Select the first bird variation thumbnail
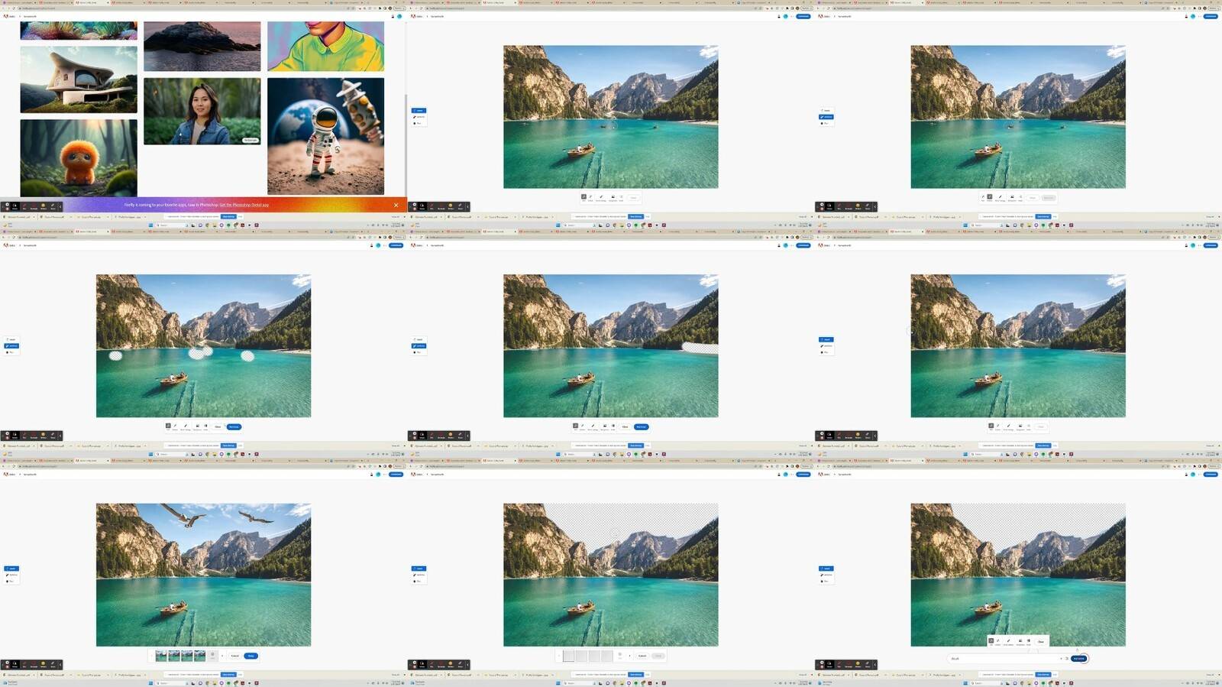 [x=161, y=656]
